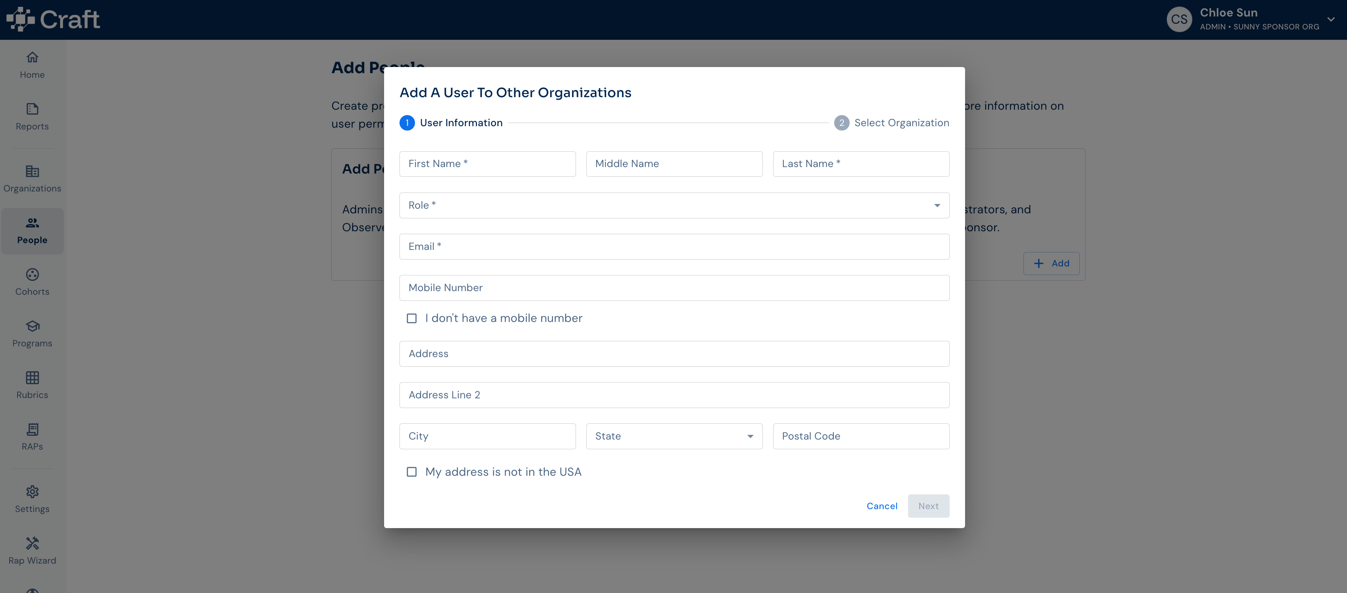1347x593 pixels.
Task: Open the Reports menu label
Action: click(x=32, y=127)
